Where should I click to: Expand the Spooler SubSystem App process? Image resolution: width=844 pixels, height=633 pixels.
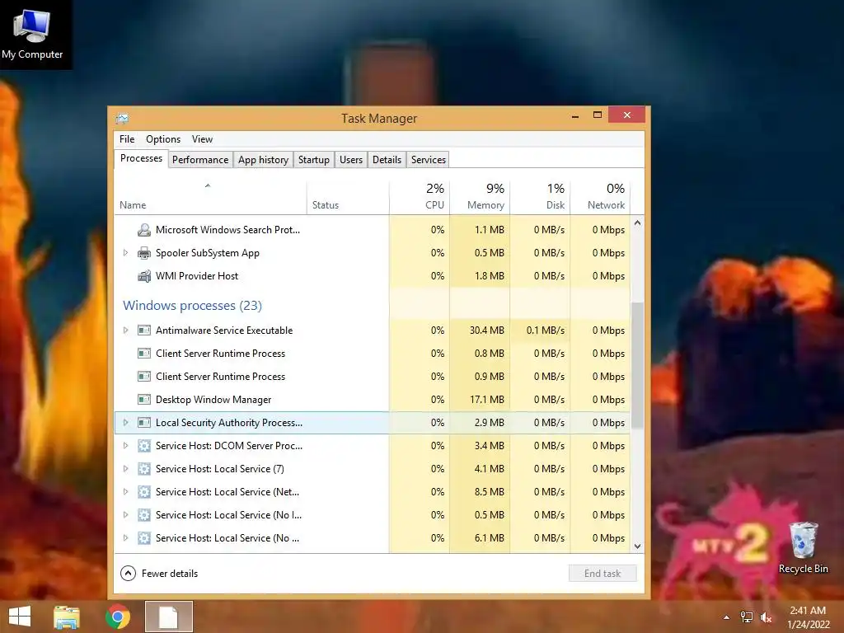(x=125, y=253)
